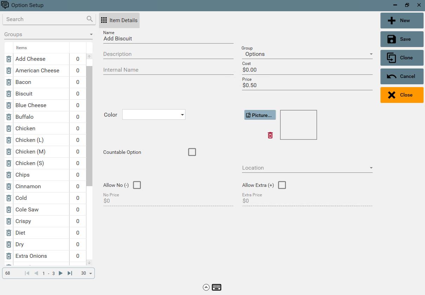Change page size dropdown showing 30
The width and height of the screenshot is (425, 295).
[x=86, y=273]
